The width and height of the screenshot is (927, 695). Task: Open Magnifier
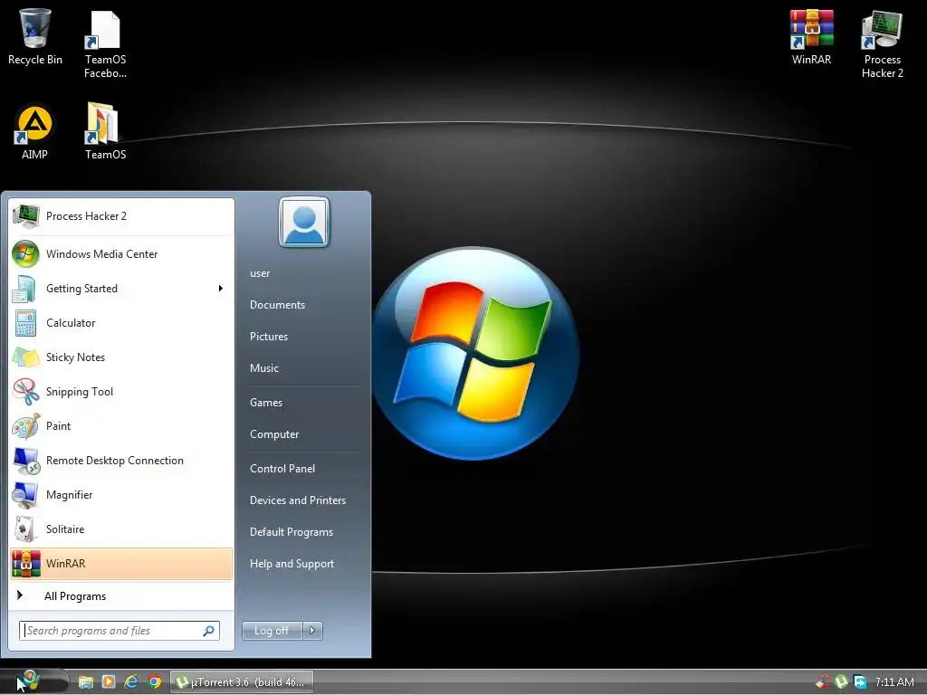click(x=121, y=495)
